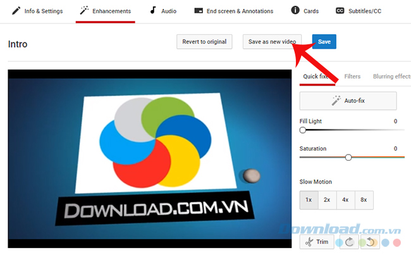This screenshot has width=411, height=257.
Task: Choose 8x slow motion speed
Action: click(x=364, y=199)
